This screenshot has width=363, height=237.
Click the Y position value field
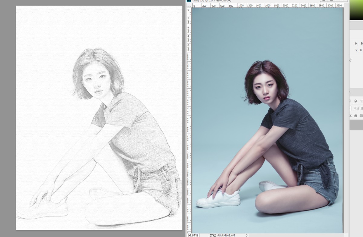click(x=361, y=50)
